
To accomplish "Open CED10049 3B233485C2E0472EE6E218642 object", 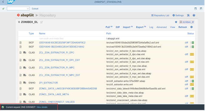I will click(61, 47).
